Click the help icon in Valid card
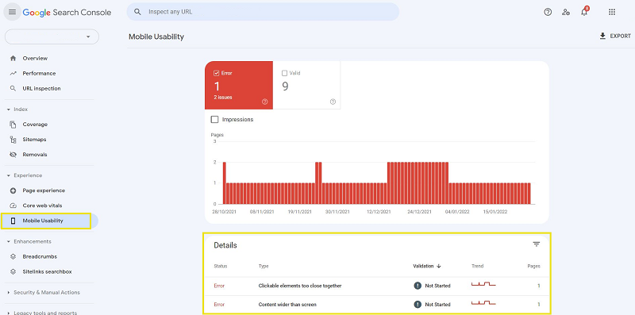Image resolution: width=635 pixels, height=315 pixels. click(333, 102)
